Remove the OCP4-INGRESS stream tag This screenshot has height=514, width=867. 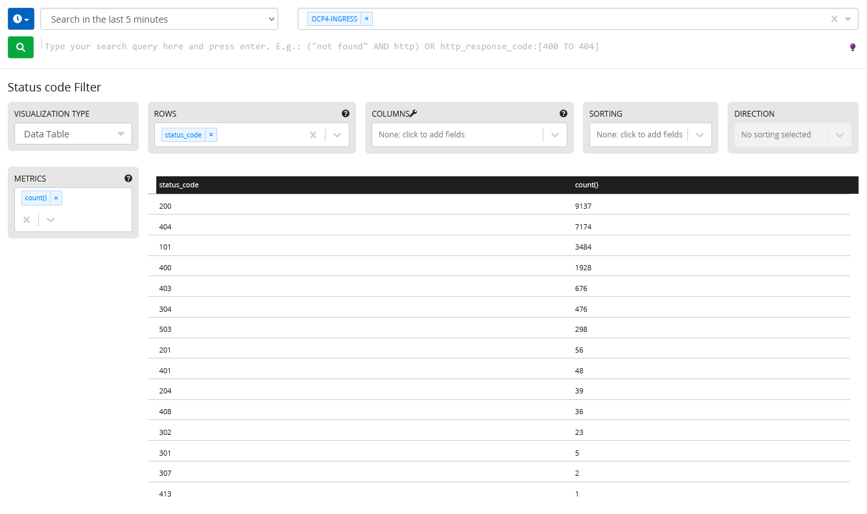pyautogui.click(x=366, y=19)
